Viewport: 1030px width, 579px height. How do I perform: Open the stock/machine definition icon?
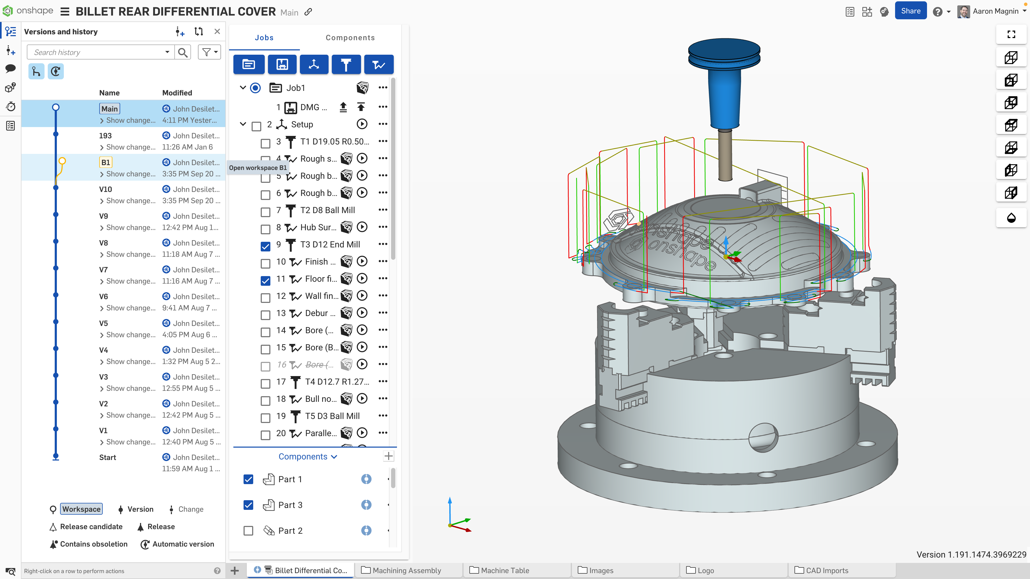click(x=282, y=64)
